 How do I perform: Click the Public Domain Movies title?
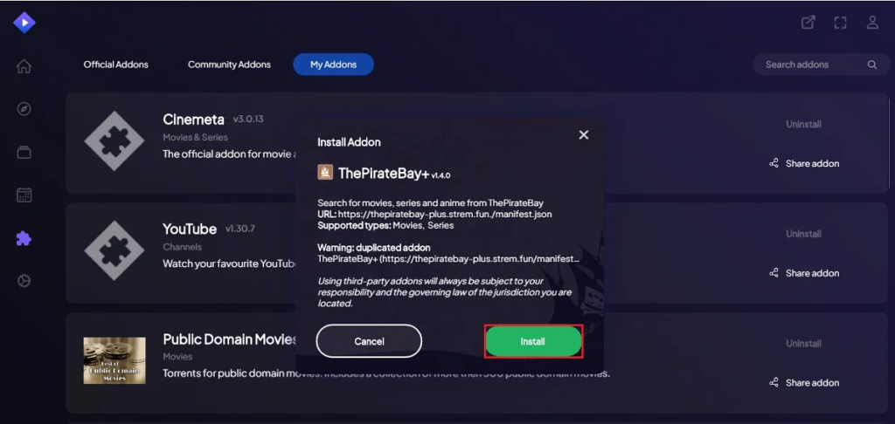(x=230, y=339)
